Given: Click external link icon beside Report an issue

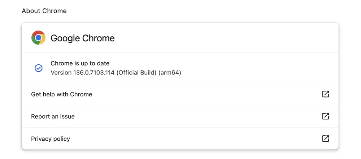Looking at the screenshot, I should click(325, 116).
